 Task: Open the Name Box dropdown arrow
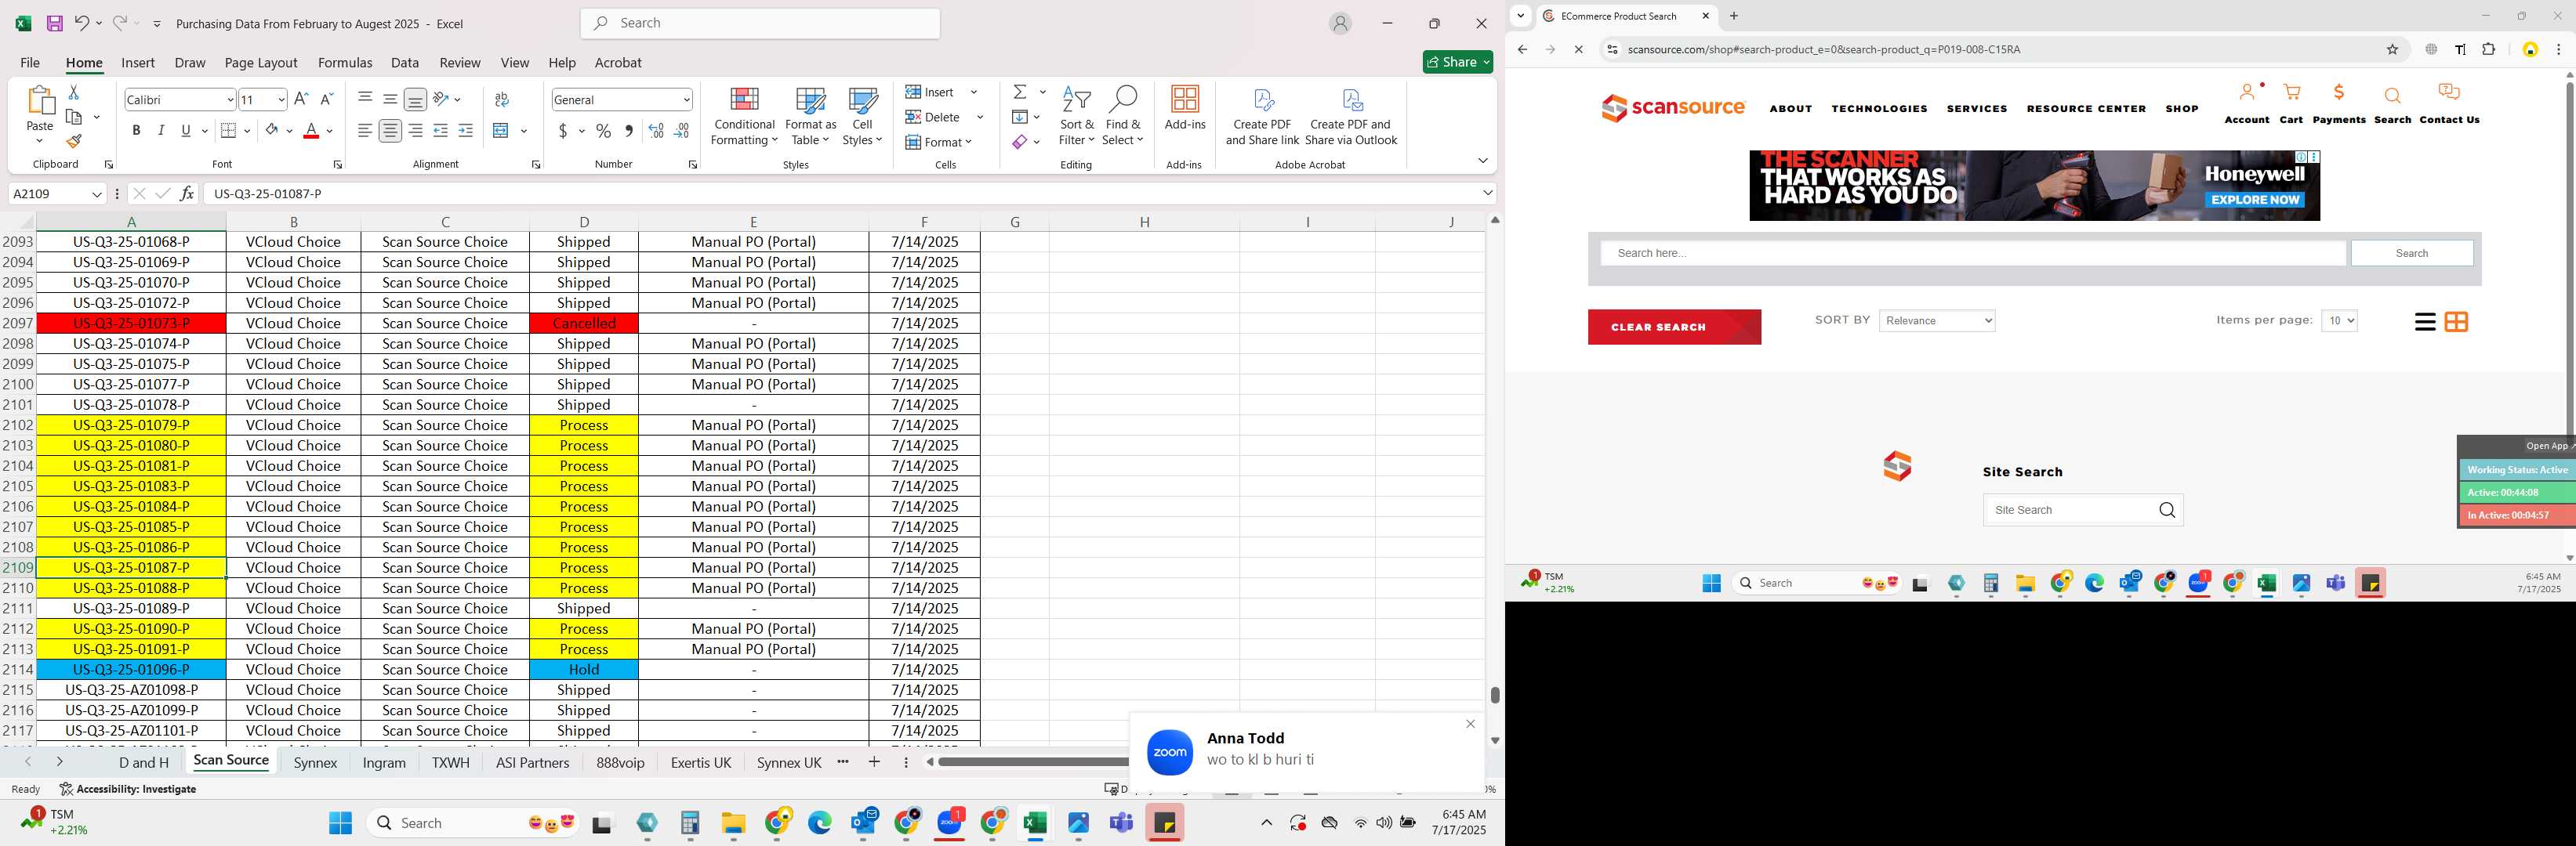point(97,193)
